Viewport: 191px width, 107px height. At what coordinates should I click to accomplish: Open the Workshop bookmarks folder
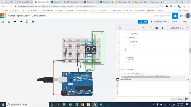tap(103, 10)
